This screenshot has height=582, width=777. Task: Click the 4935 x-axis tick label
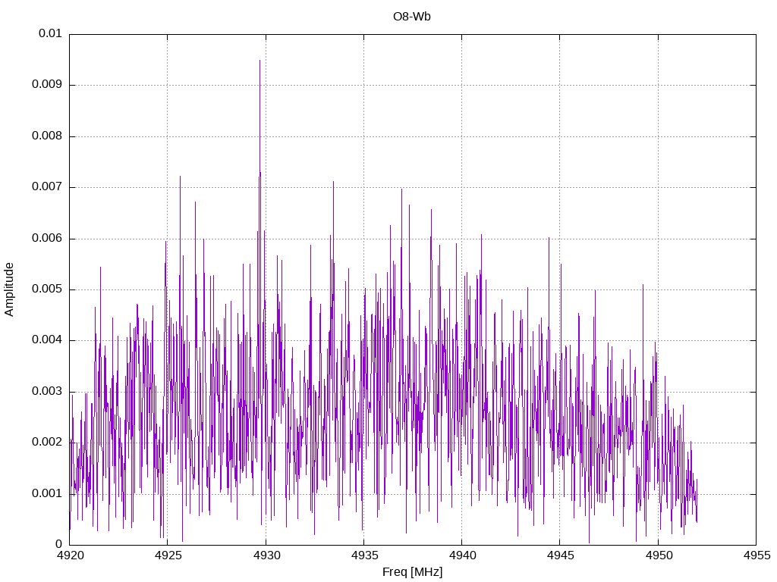click(364, 555)
